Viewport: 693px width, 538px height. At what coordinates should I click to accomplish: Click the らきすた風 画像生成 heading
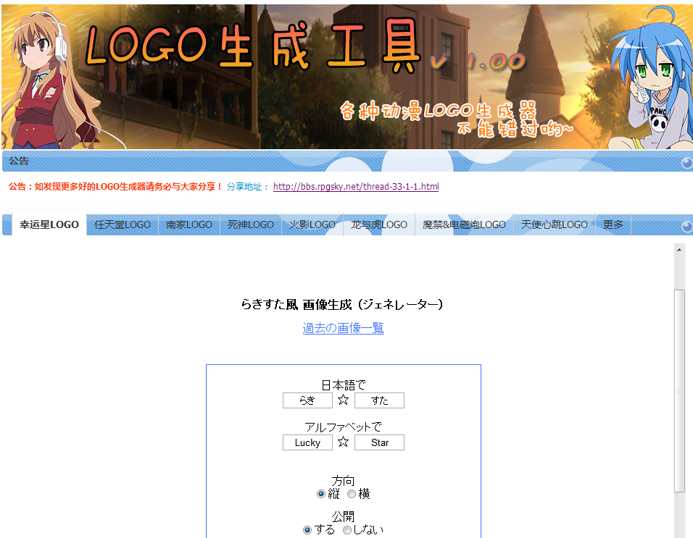point(342,305)
